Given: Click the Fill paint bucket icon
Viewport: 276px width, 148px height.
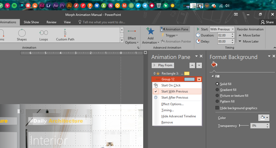Looking at the screenshot, I should 214,65.
